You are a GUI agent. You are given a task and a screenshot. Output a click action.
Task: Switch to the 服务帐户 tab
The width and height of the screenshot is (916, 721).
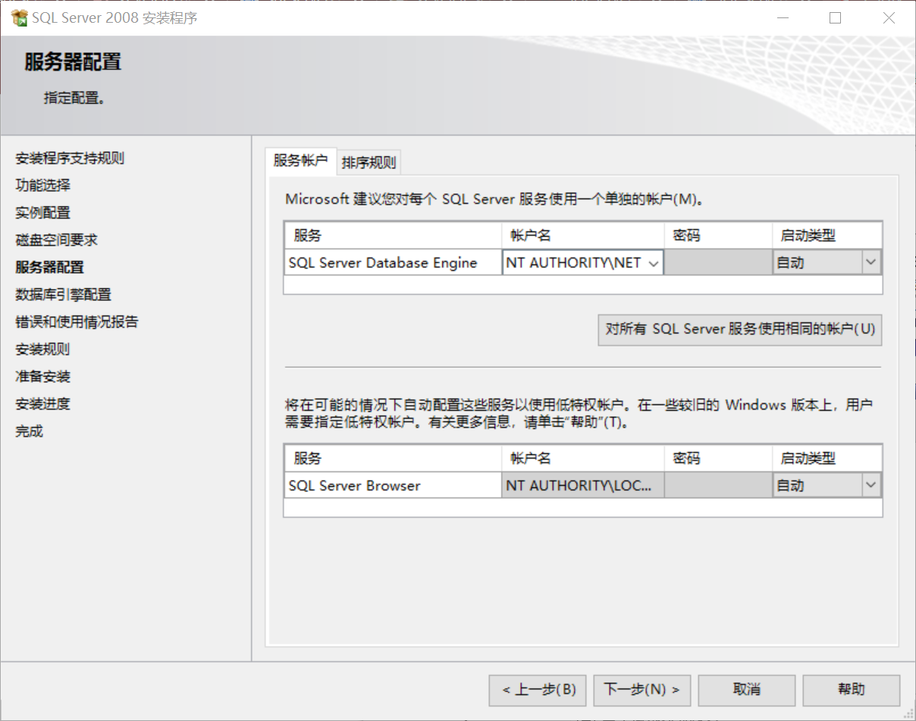[301, 161]
